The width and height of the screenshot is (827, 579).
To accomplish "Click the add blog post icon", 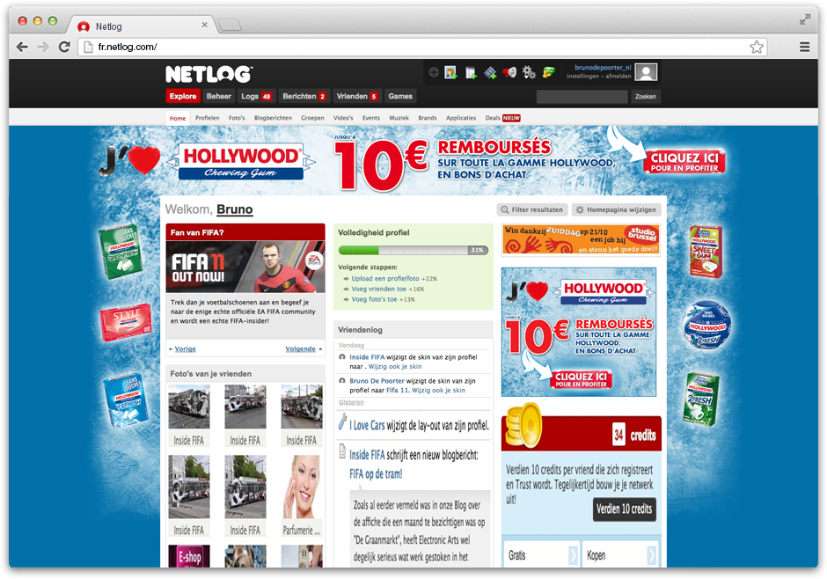I will click(471, 73).
